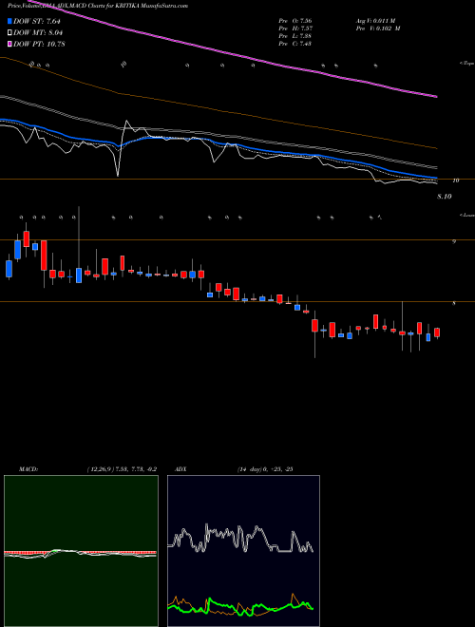Click the magenta DOW PT legend swatch
Screen dimensions: 475x627
tap(9, 44)
